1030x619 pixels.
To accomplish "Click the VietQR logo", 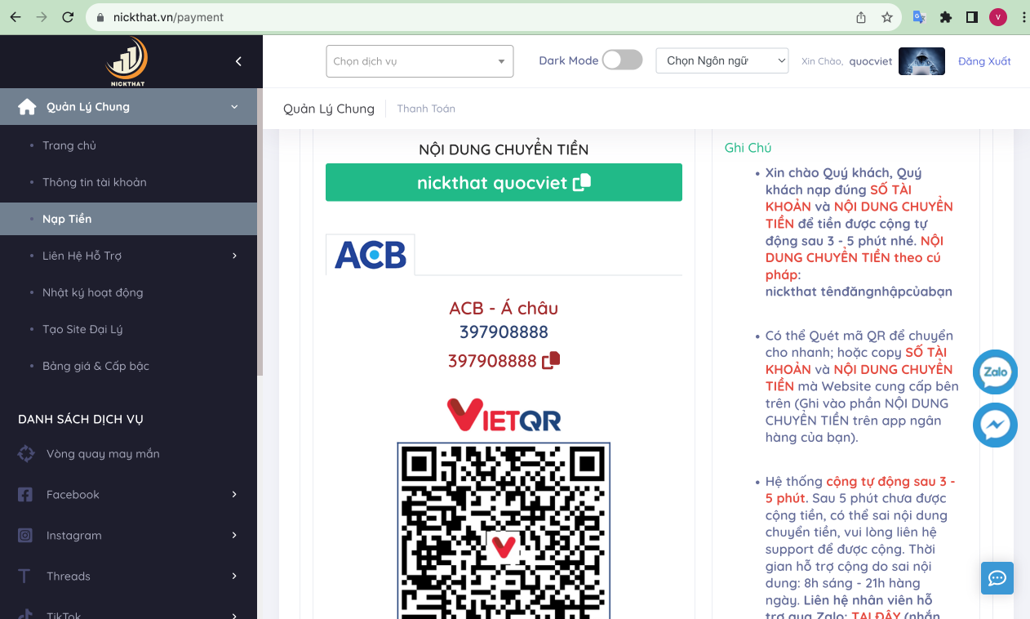I will (x=504, y=415).
